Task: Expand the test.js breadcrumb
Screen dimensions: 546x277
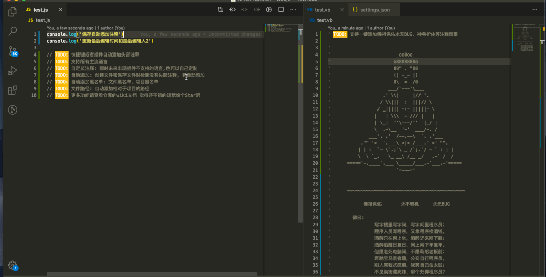Action: pos(43,20)
